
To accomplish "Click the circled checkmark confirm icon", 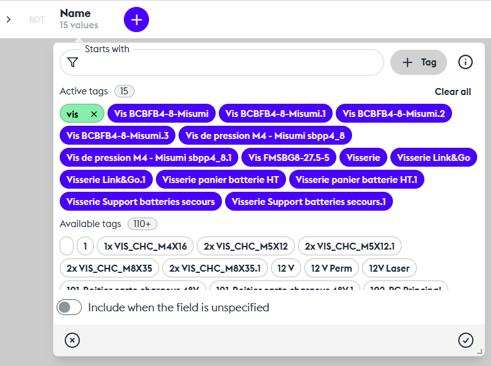I will [x=465, y=340].
